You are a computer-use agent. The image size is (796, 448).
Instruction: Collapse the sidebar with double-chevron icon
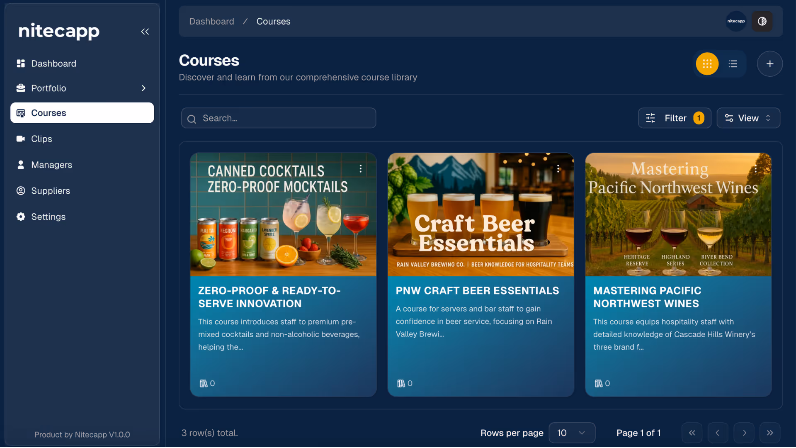point(145,32)
